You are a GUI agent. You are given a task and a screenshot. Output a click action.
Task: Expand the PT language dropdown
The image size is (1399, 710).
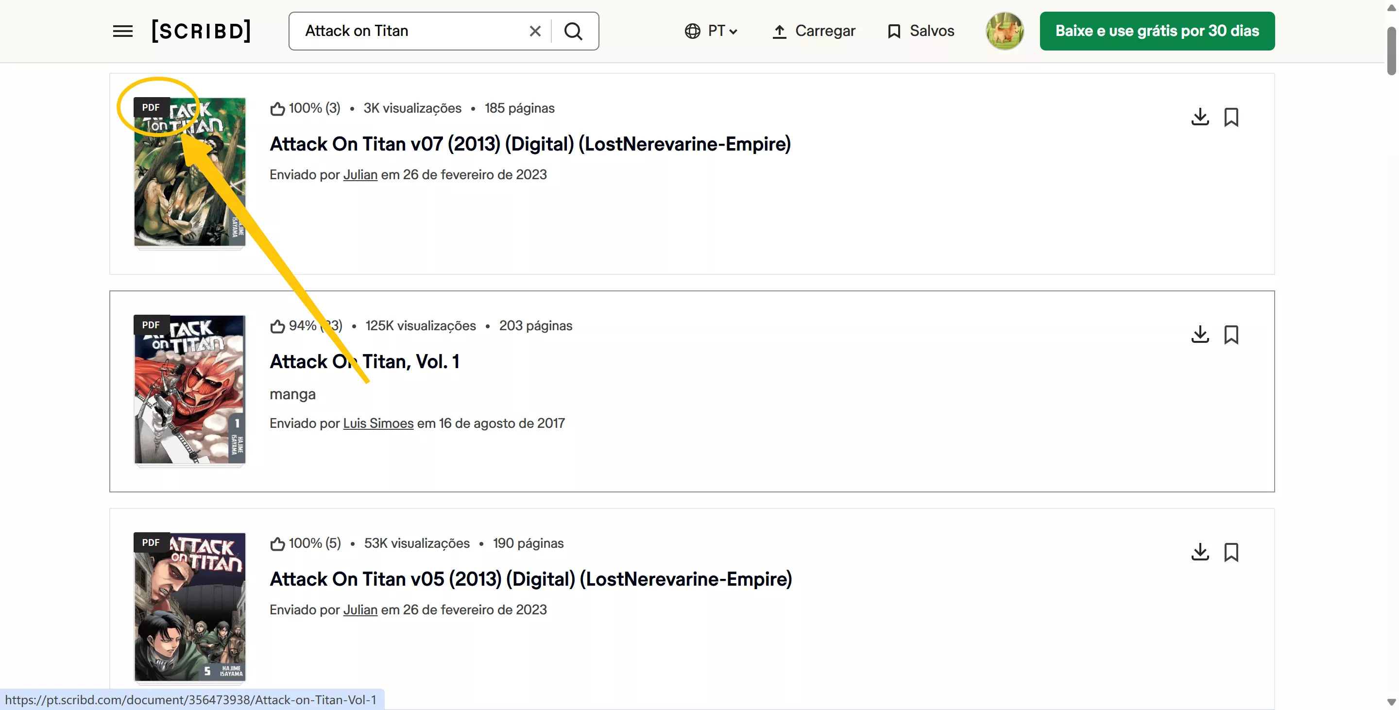pyautogui.click(x=711, y=31)
